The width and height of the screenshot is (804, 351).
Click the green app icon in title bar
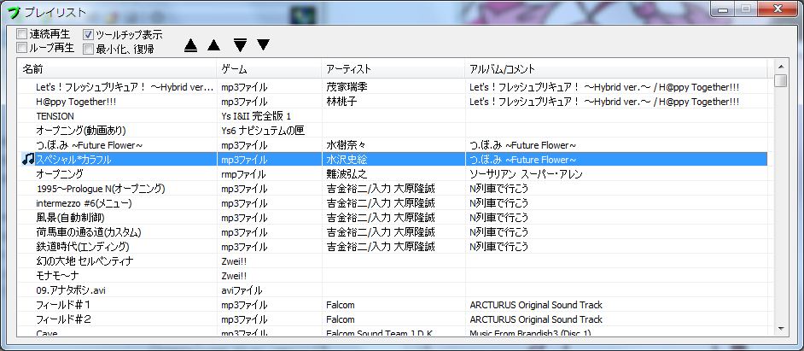(11, 11)
